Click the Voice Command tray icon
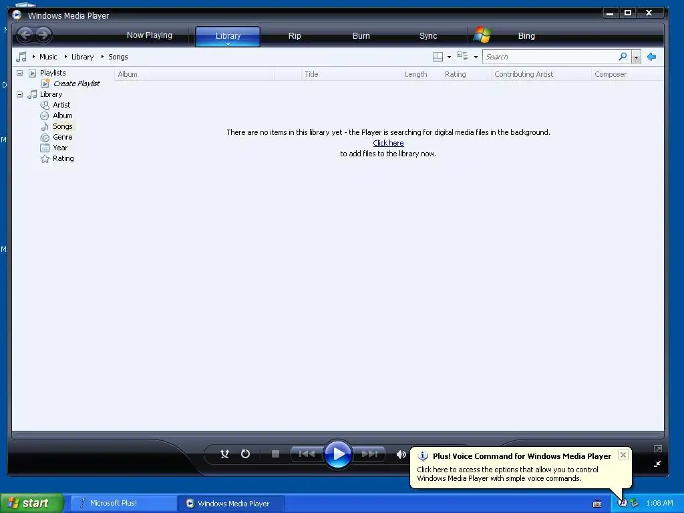Screen dimensions: 684x513 coord(622,503)
